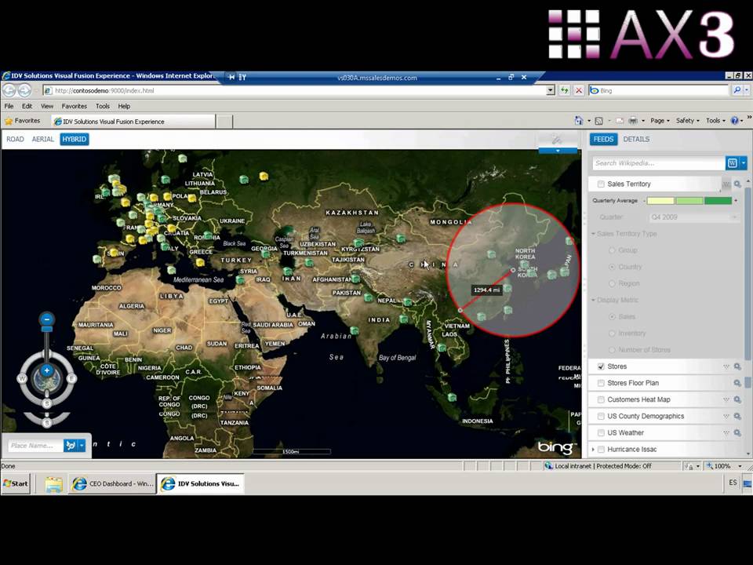Enable the Customers Heat Map checkbox

coord(601,399)
